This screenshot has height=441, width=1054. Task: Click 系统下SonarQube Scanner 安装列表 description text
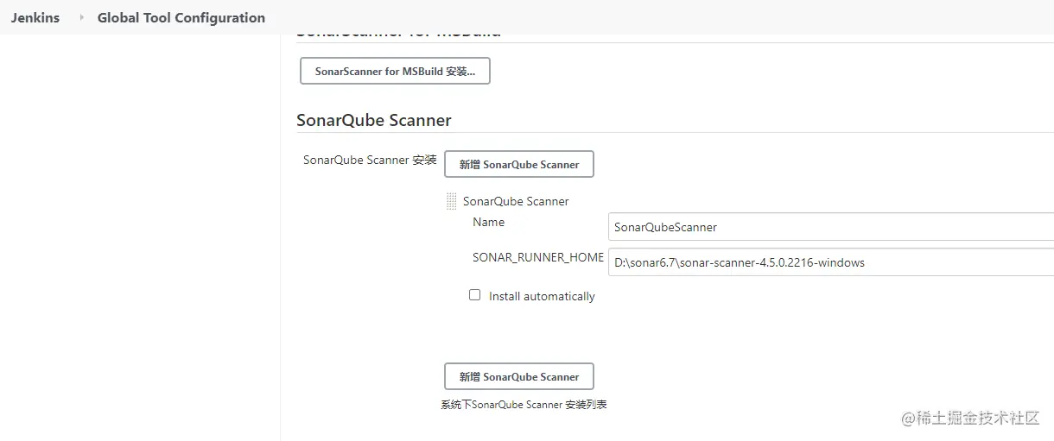click(524, 404)
